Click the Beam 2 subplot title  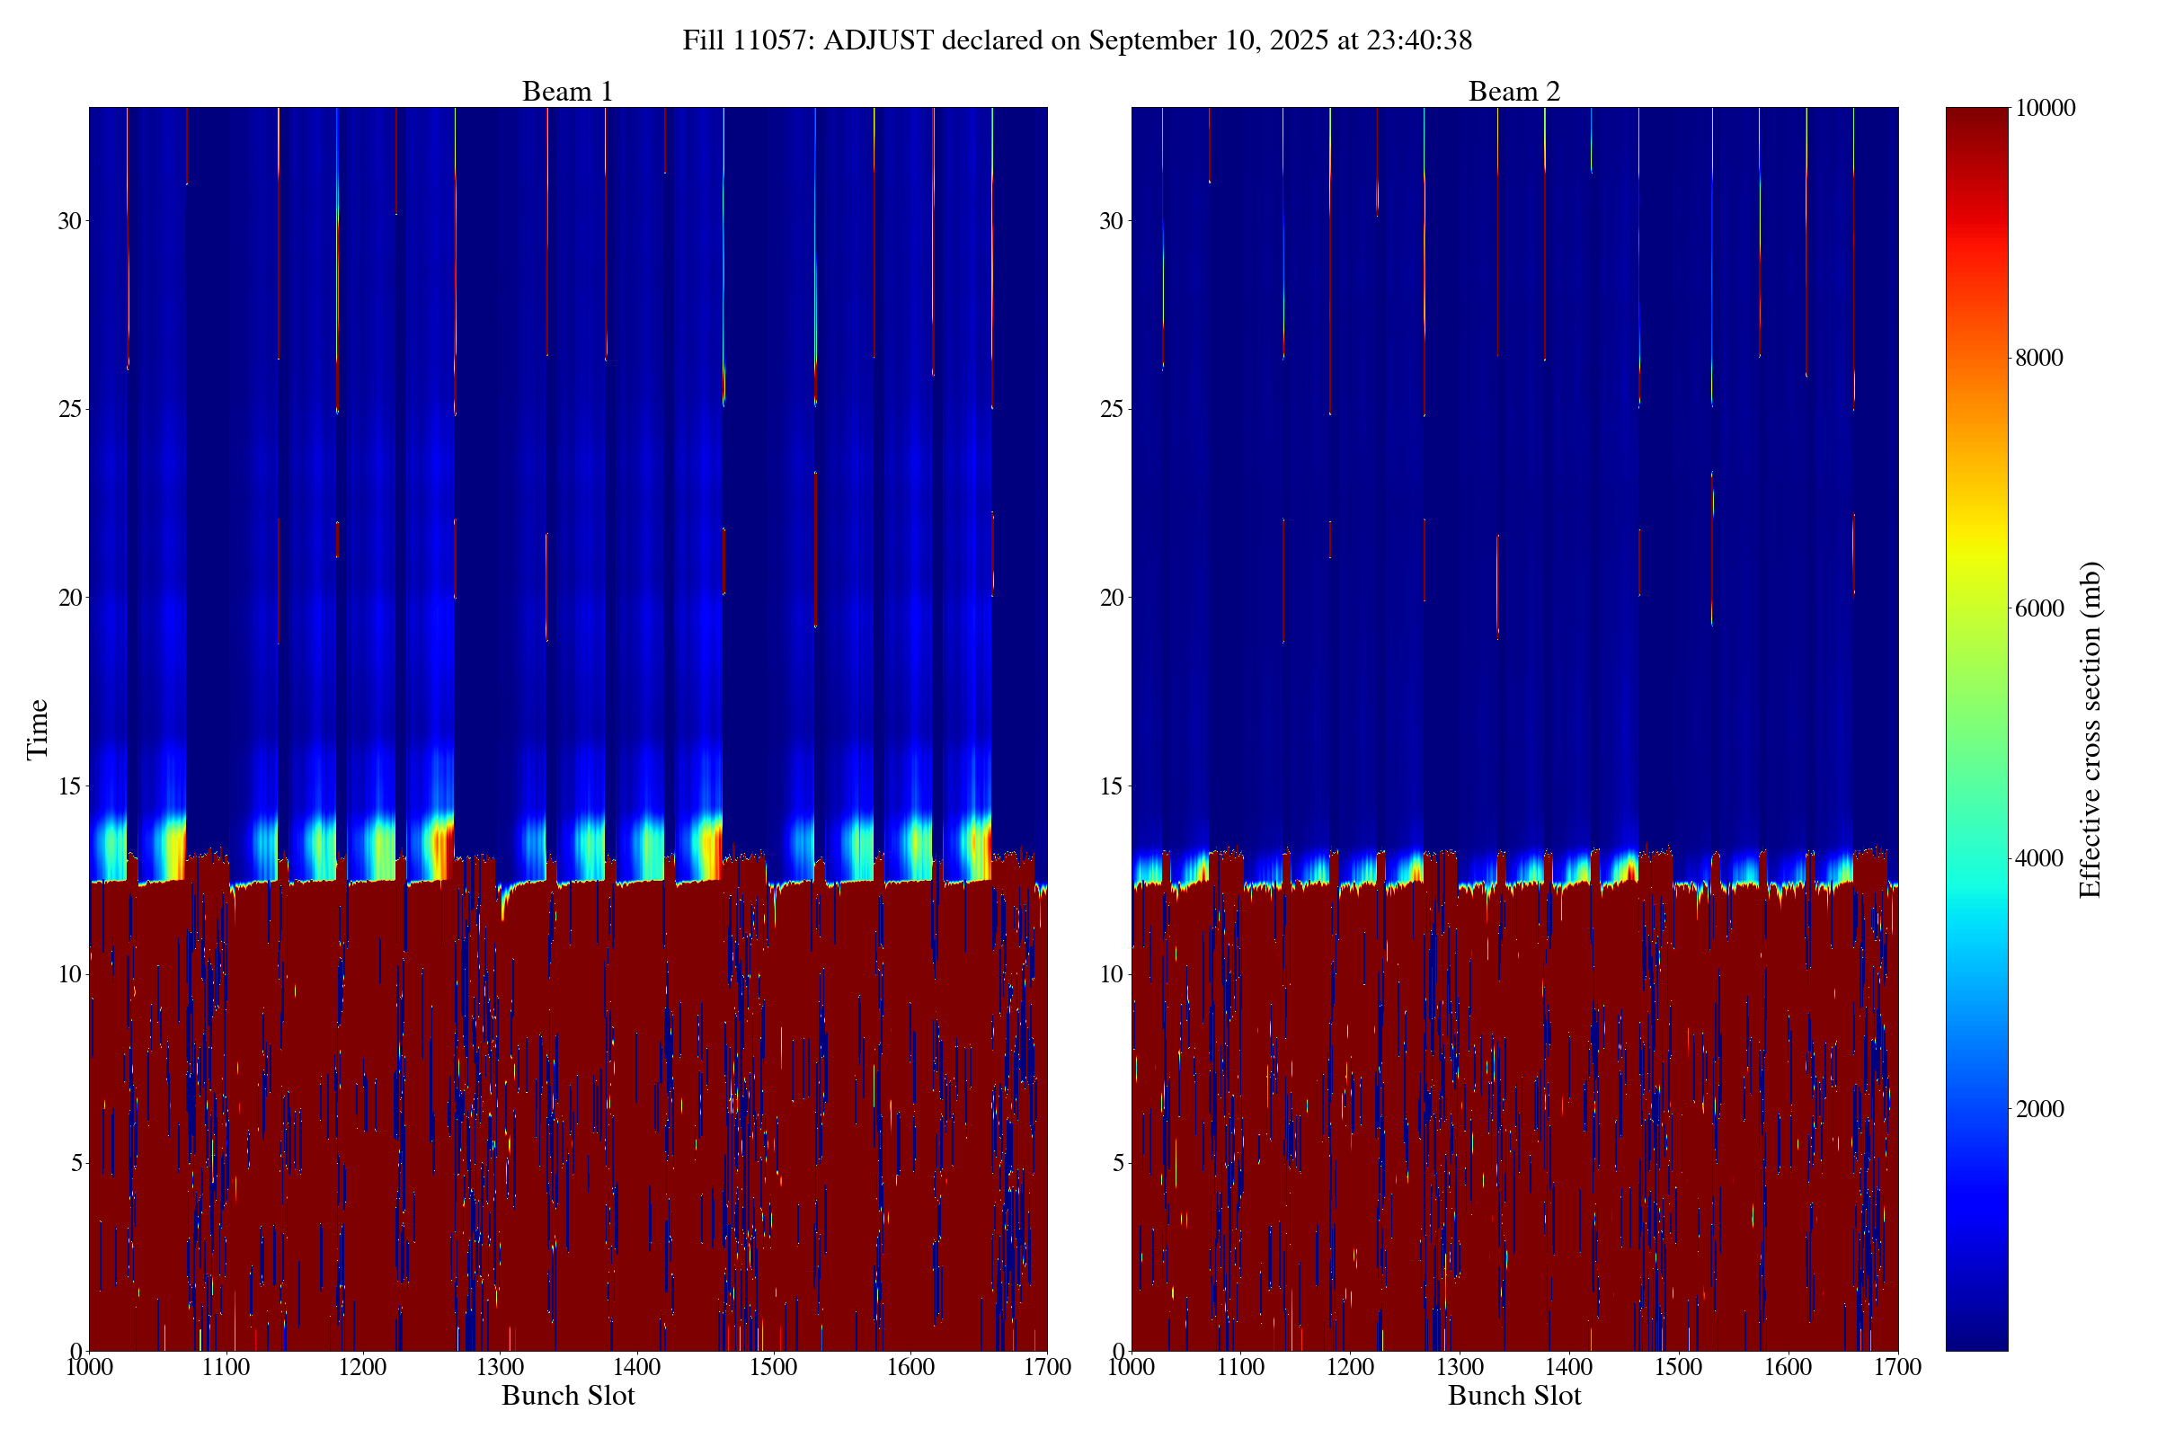pyautogui.click(x=1513, y=92)
